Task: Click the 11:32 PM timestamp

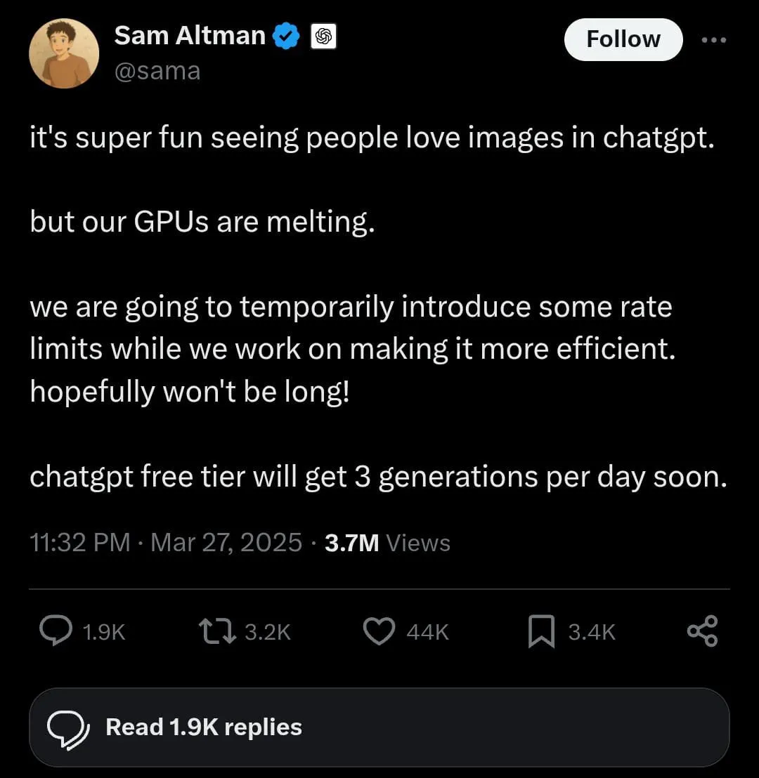Action: coord(80,542)
